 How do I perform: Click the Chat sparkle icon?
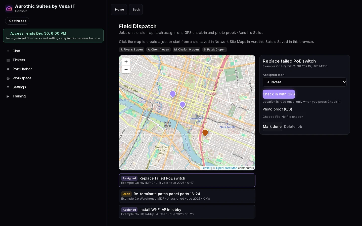coord(8,51)
